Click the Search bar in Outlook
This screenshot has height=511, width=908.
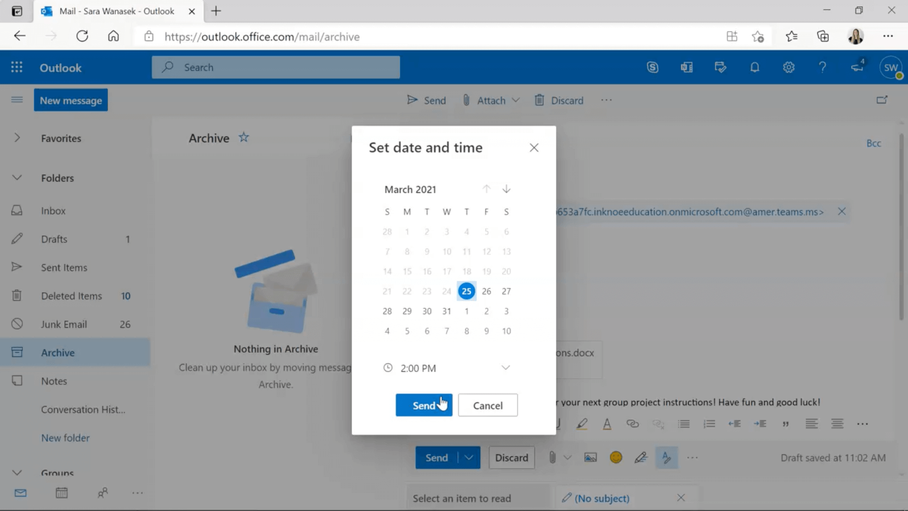click(276, 67)
